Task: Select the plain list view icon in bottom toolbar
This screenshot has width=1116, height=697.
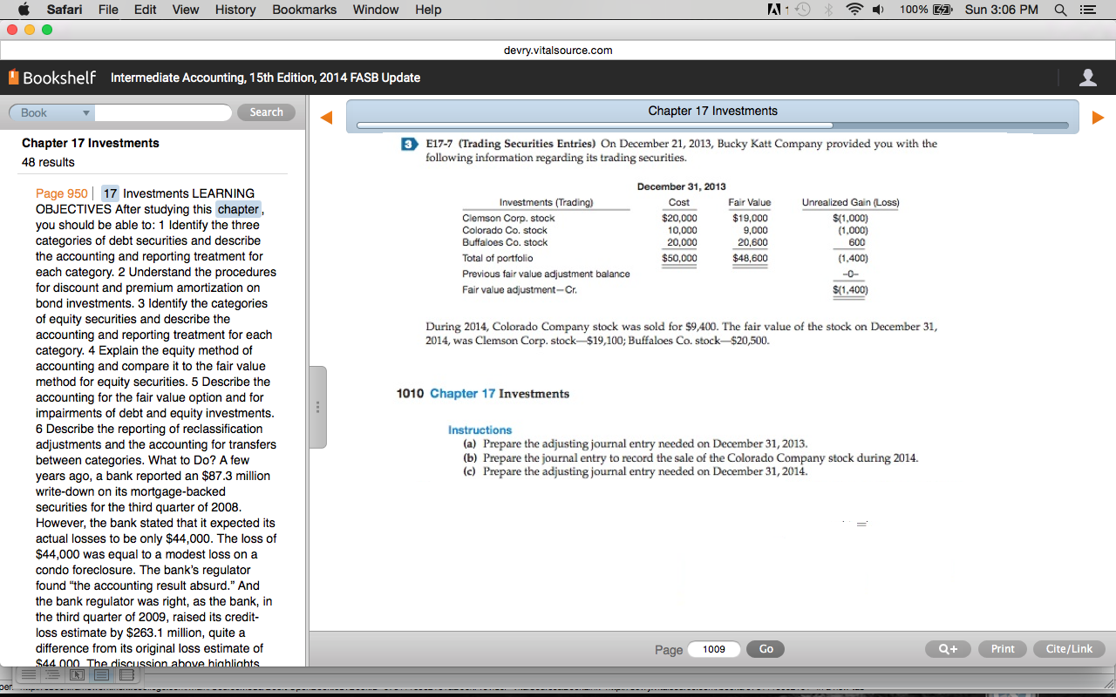Action: click(29, 674)
